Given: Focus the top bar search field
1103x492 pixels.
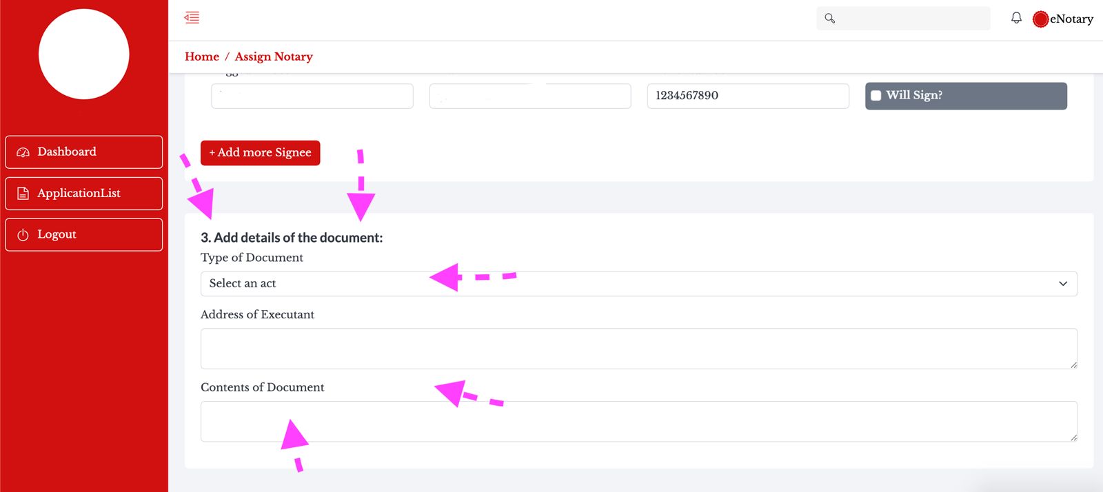Looking at the screenshot, I should tap(911, 19).
